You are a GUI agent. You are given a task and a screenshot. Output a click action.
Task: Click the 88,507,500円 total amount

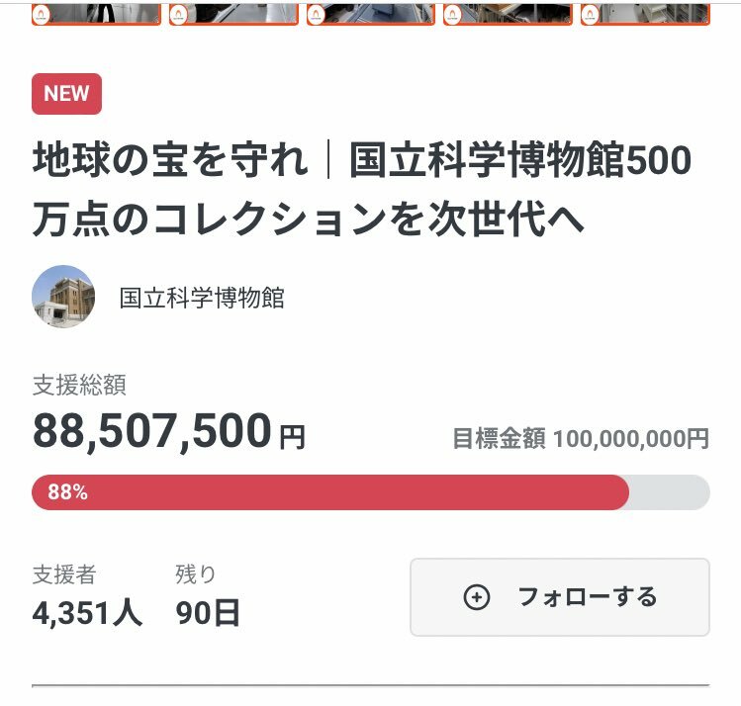click(x=169, y=431)
